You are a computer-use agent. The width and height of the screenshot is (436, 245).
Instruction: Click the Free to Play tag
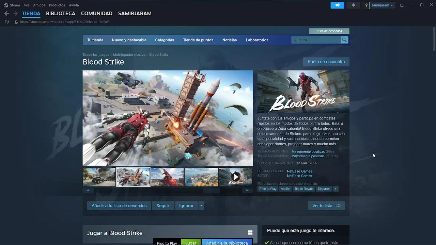[268, 189]
